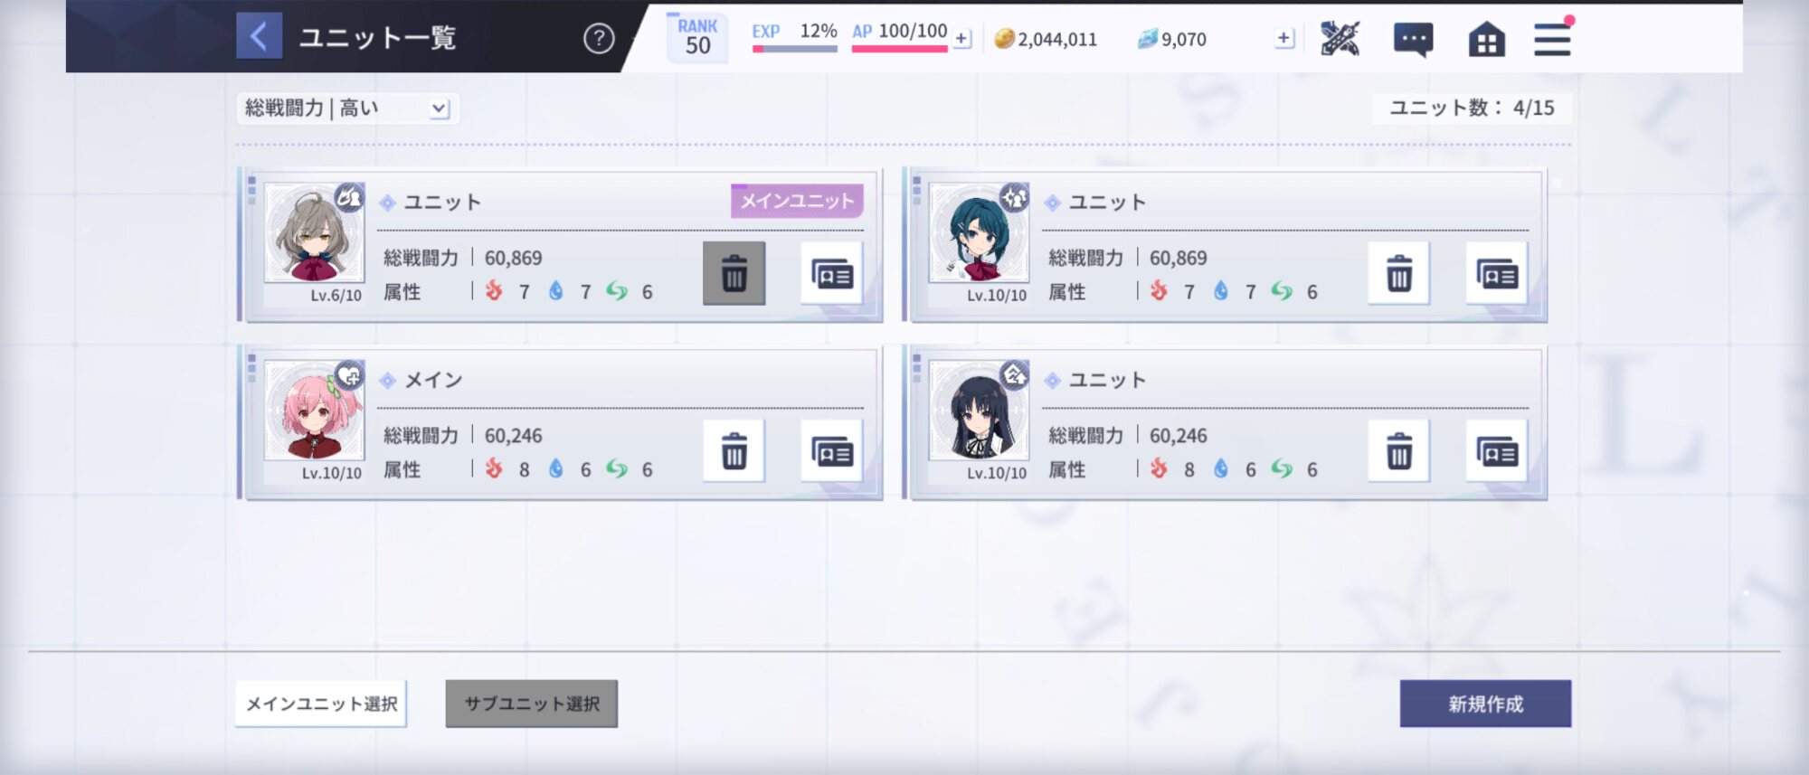Click the RANK 50 badge
This screenshot has height=775, width=1809.
click(x=697, y=38)
